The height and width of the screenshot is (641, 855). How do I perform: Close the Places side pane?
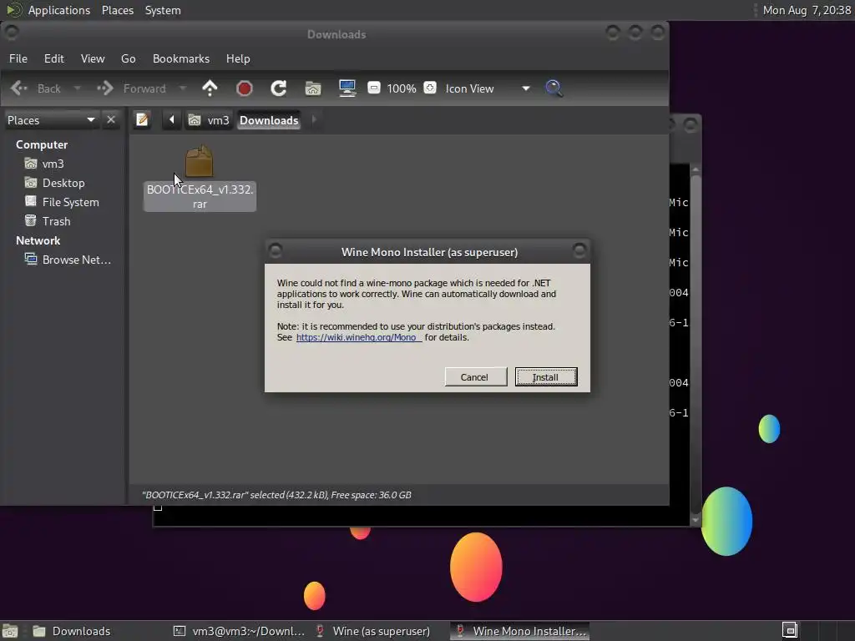(x=111, y=119)
